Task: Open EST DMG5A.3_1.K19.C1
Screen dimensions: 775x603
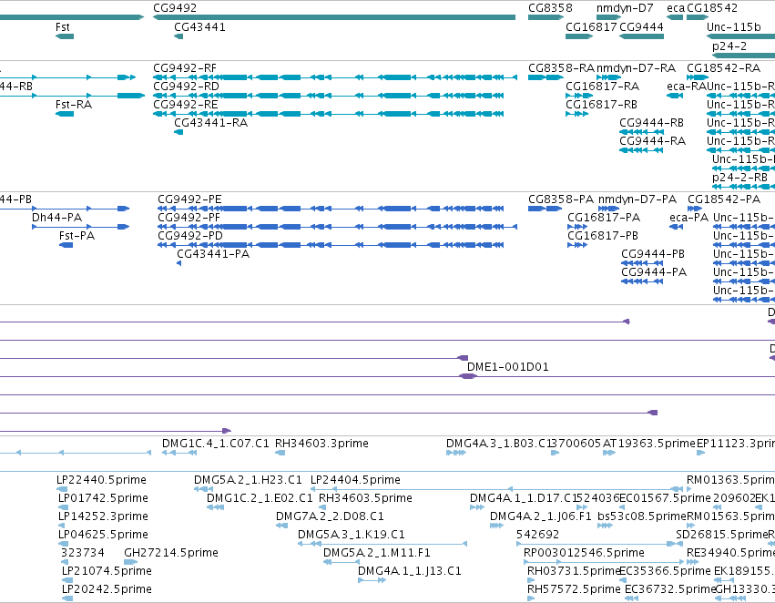Action: (x=351, y=536)
